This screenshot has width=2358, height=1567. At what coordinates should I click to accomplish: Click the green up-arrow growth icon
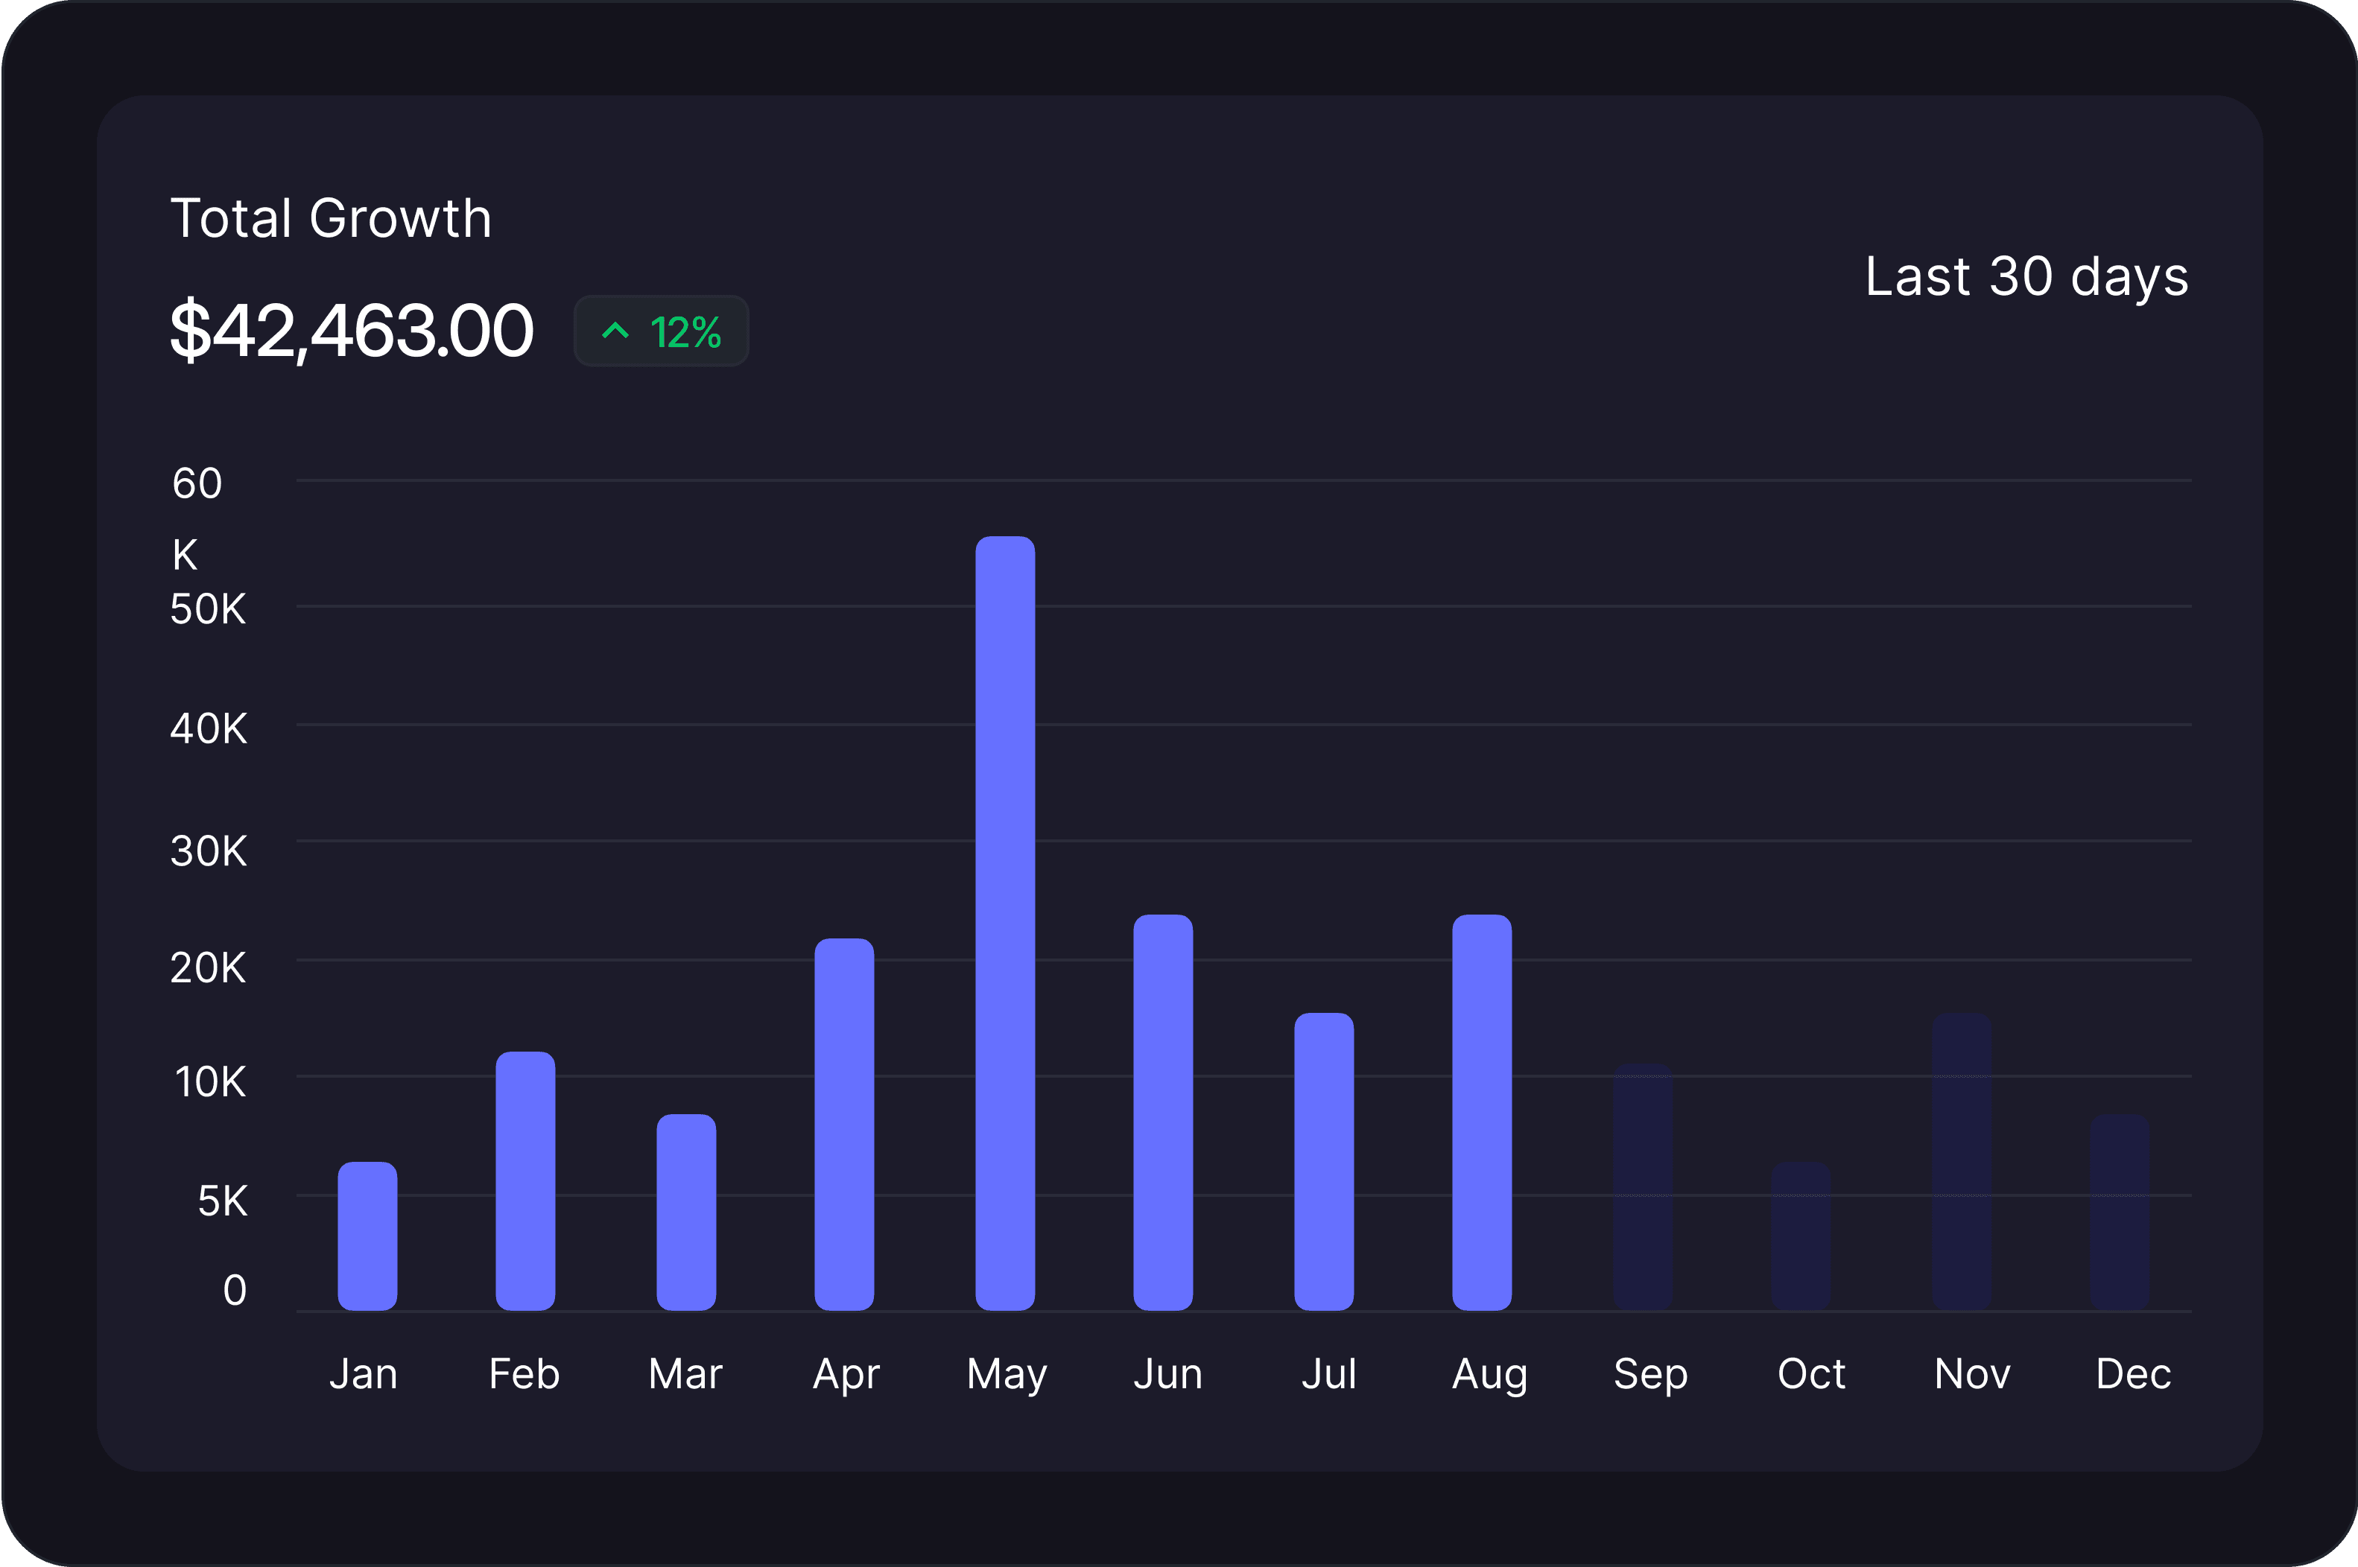615,331
